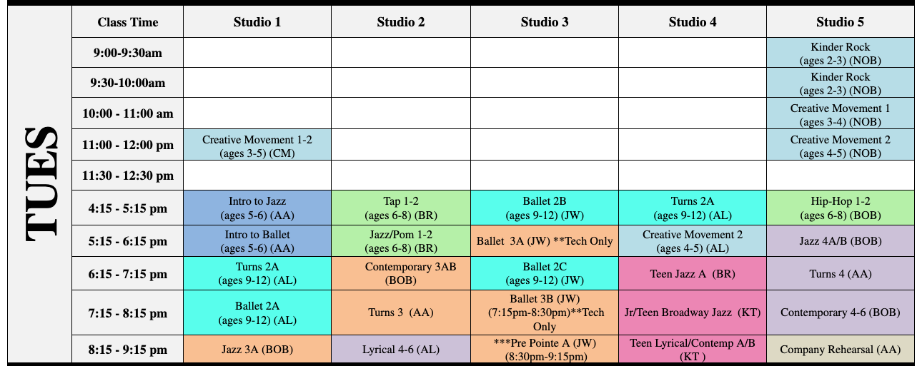Viewport: 922px width, 366px height.
Task: Click the Studio 1 column header
Action: click(x=257, y=22)
